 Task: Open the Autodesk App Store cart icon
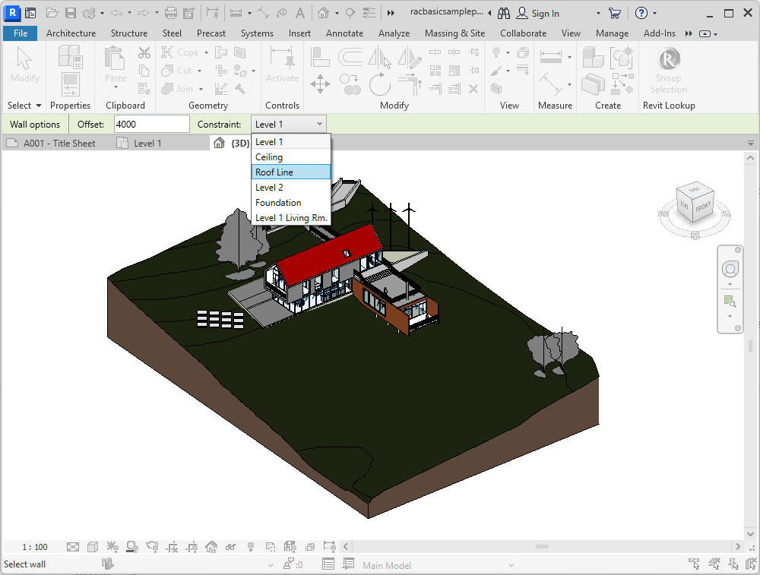[x=614, y=13]
